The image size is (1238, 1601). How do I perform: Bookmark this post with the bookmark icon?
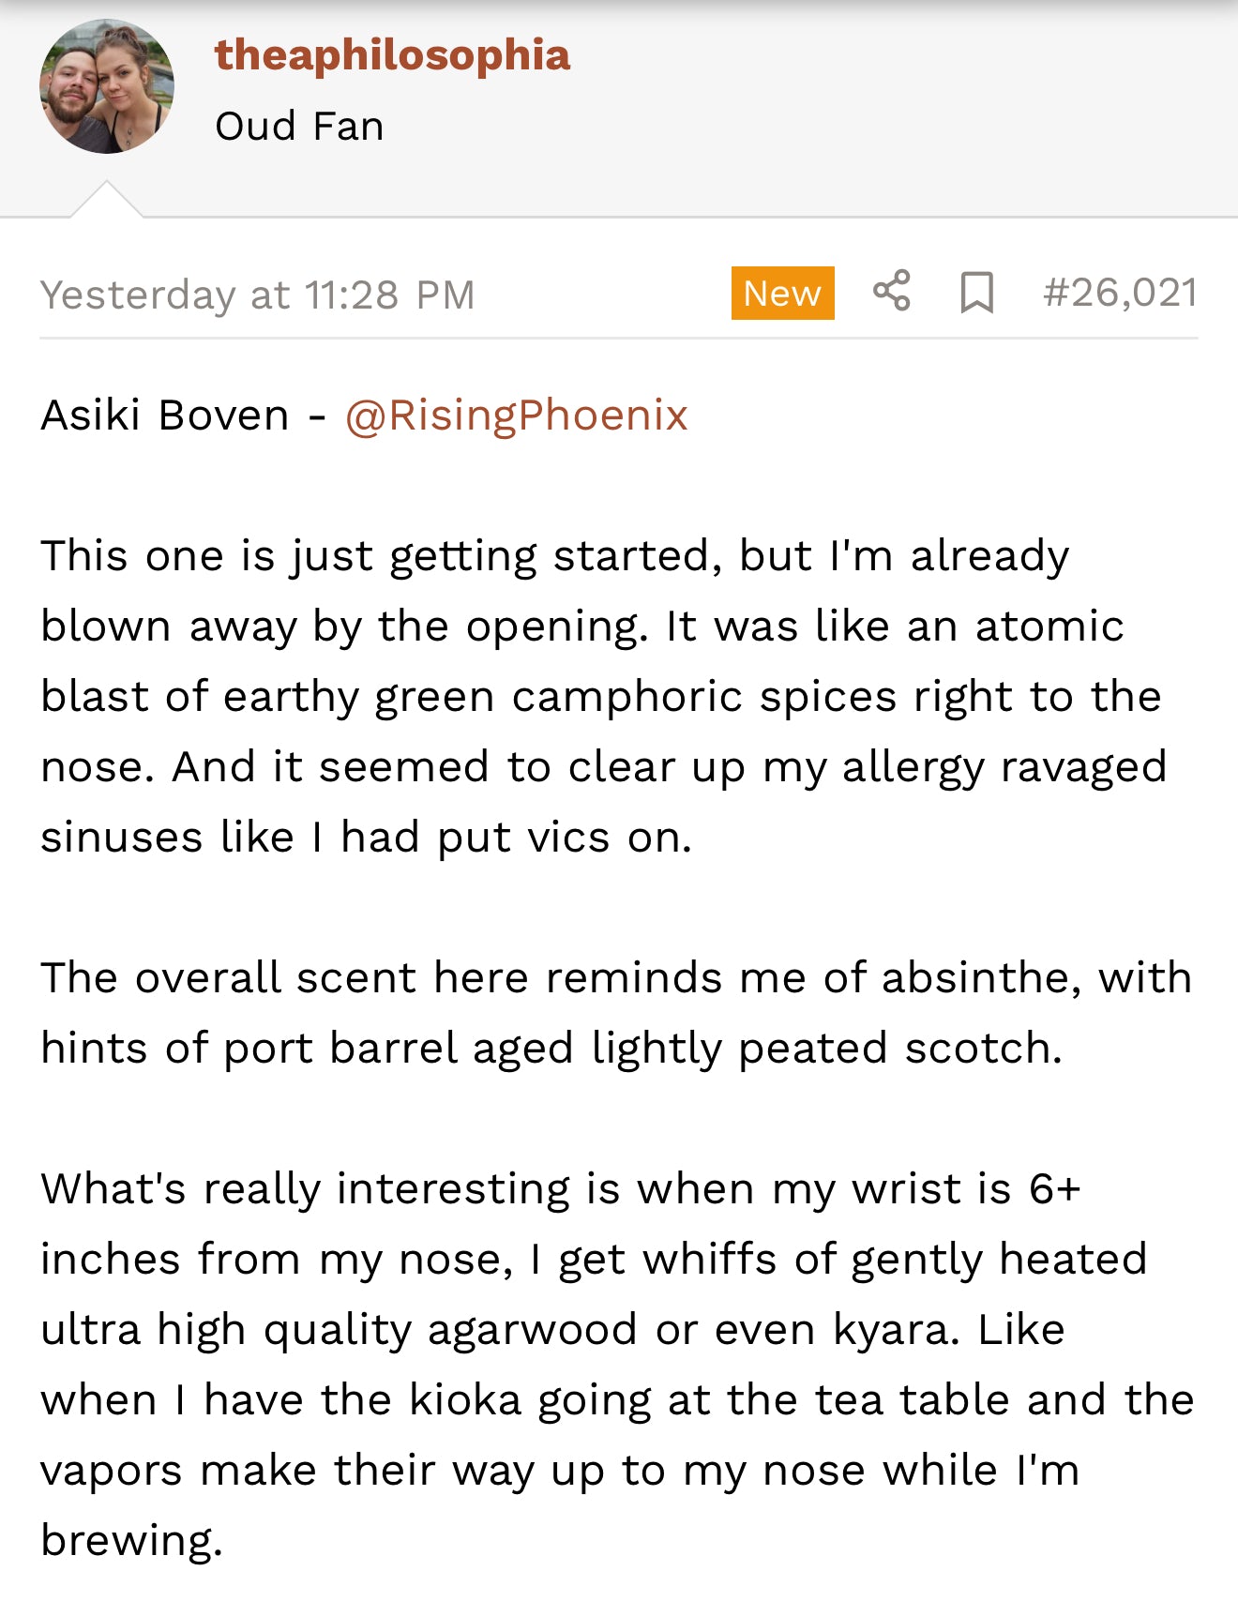point(976,293)
